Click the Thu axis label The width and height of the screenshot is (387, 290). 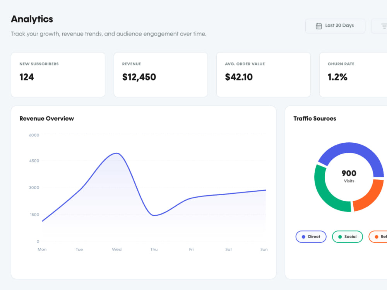pos(154,249)
